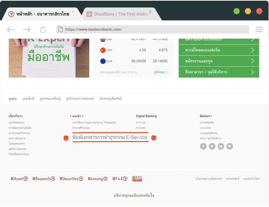The image size is (269, 207).
Task: Click the พิมพ์เอกสารการทำธุรกรรม E-Service link
Action: [110, 137]
